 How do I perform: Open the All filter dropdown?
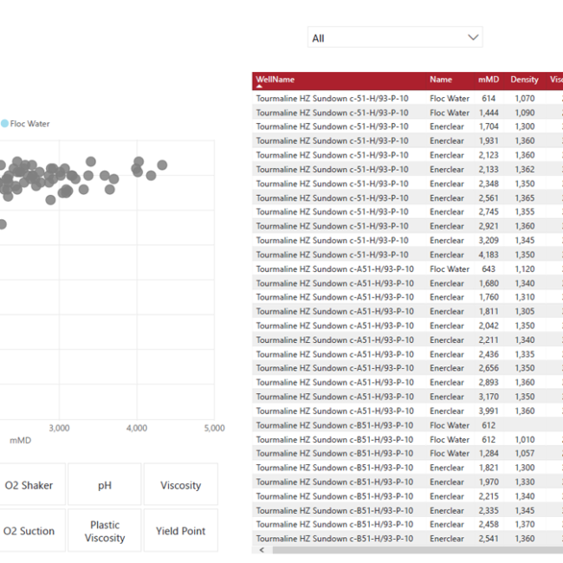coord(394,38)
